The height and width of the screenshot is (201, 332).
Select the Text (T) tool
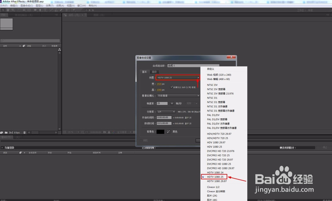[x=45, y=10]
